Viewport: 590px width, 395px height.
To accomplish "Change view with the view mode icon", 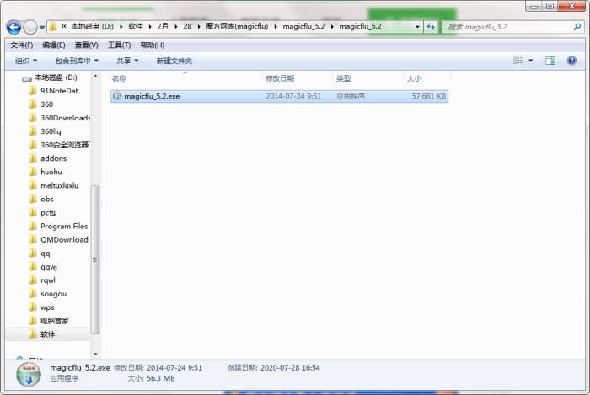I will pos(518,61).
